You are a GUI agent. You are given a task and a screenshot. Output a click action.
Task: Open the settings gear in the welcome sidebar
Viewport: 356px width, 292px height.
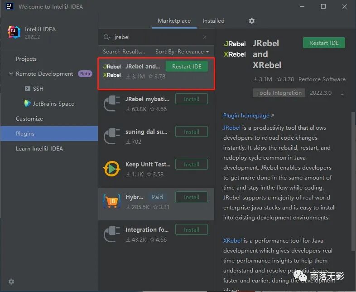11,282
